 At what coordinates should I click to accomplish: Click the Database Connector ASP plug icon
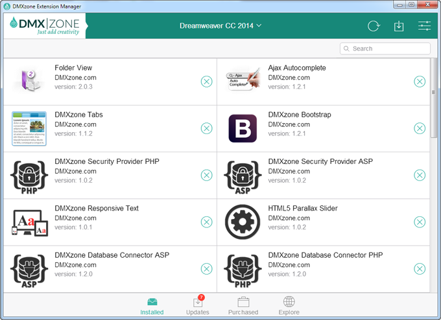(x=29, y=271)
